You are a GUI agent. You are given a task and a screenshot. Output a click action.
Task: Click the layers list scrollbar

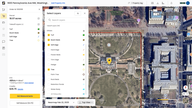(86, 69)
